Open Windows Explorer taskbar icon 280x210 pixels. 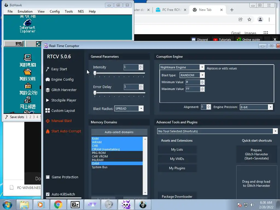24,205
